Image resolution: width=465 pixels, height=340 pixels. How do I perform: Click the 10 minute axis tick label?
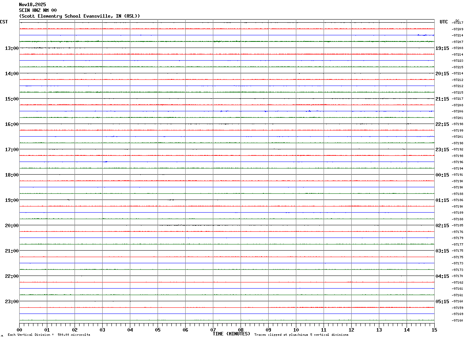coord(296,330)
